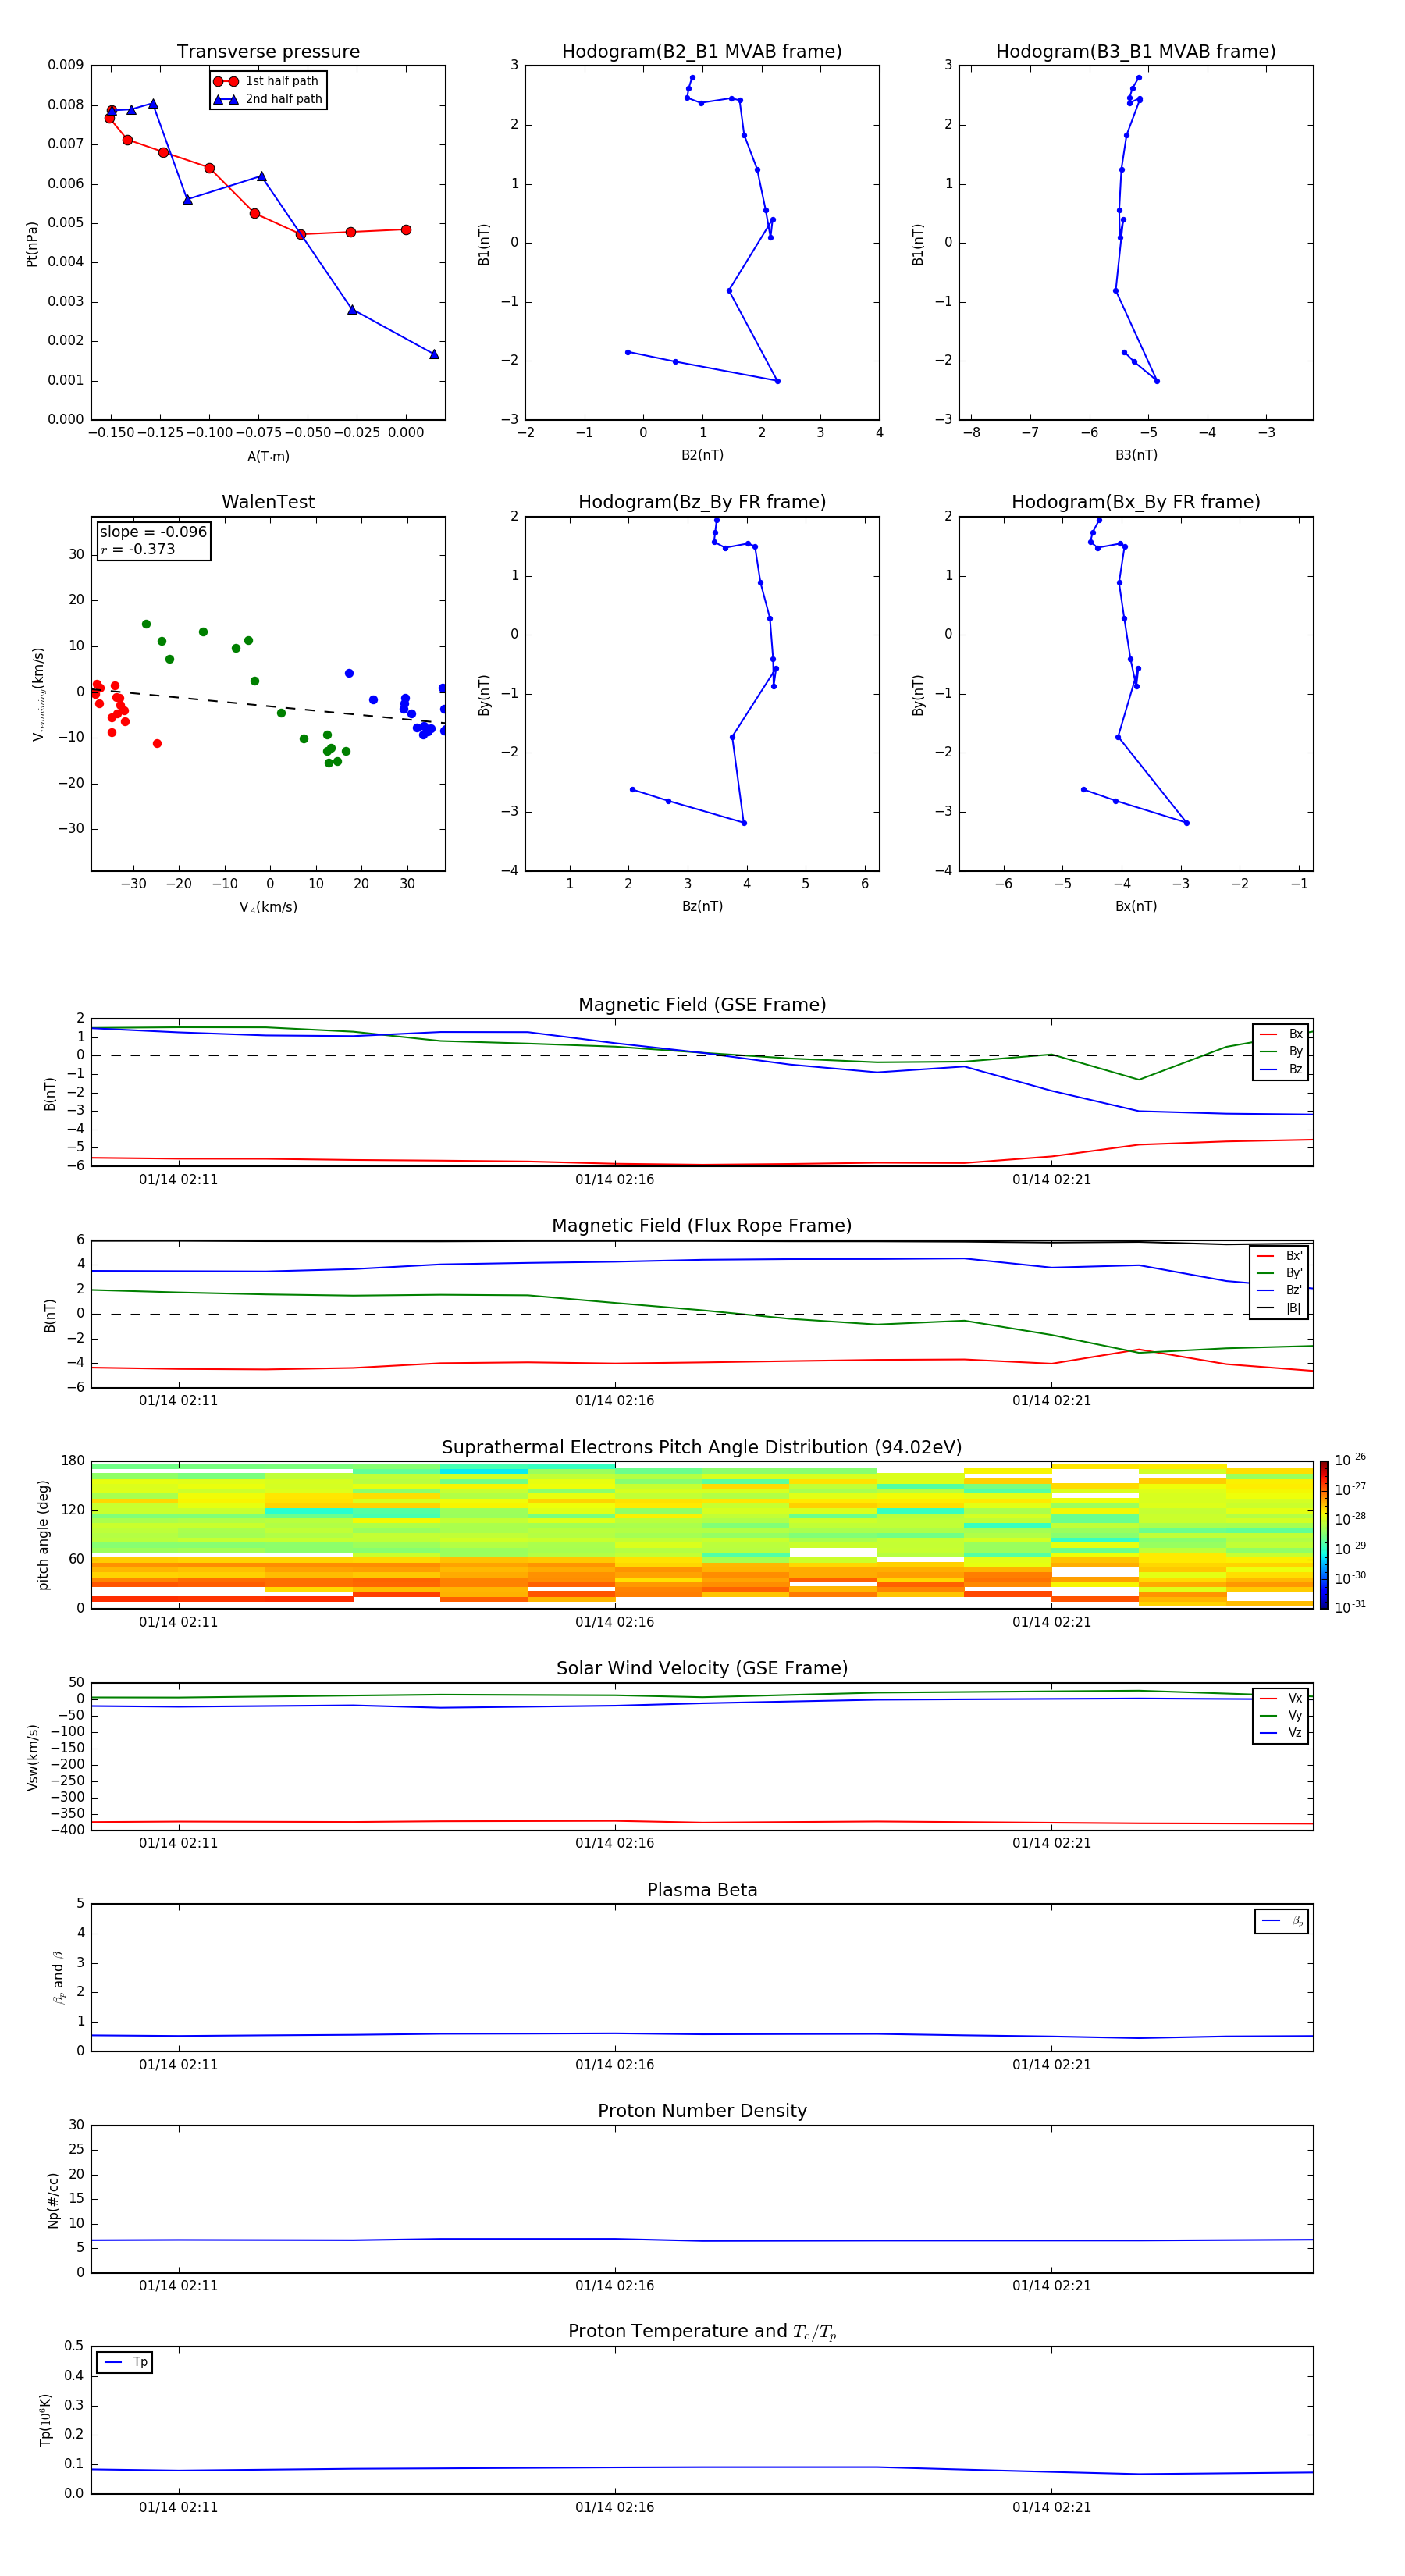Select the Tp legend entry
This screenshot has width=1405, height=2576.
tap(125, 2362)
